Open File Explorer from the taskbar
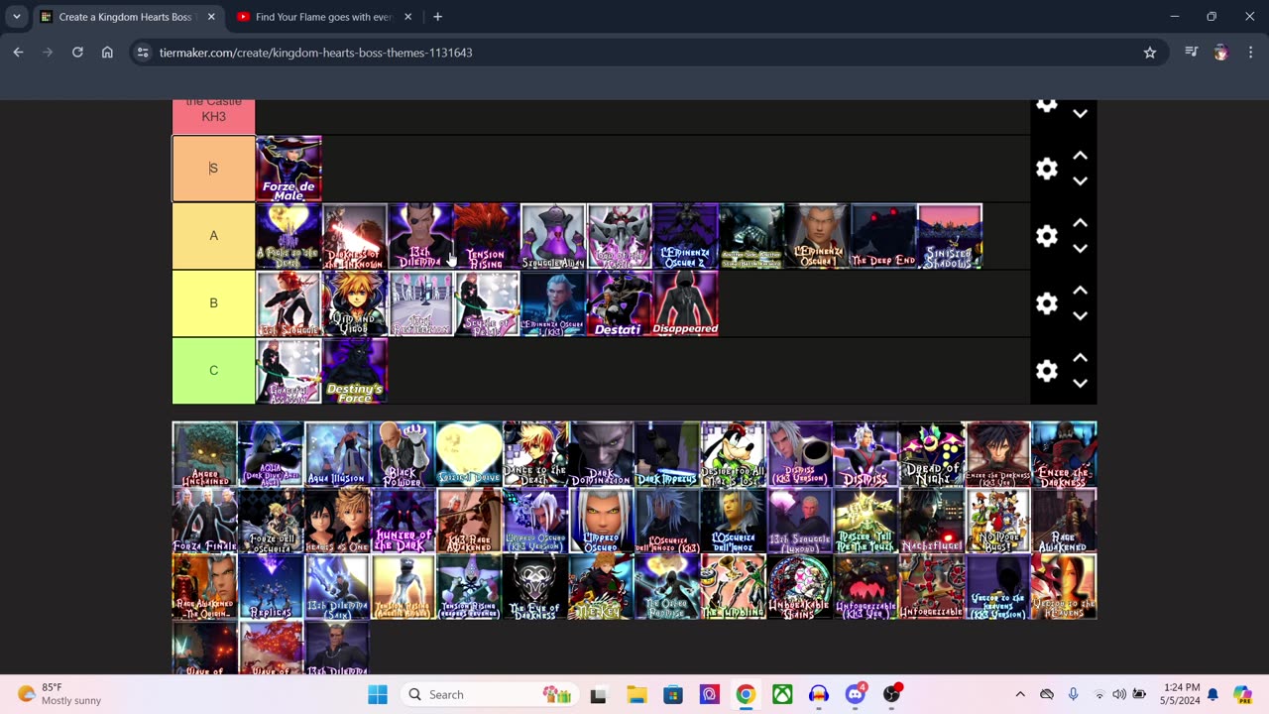 [635, 694]
